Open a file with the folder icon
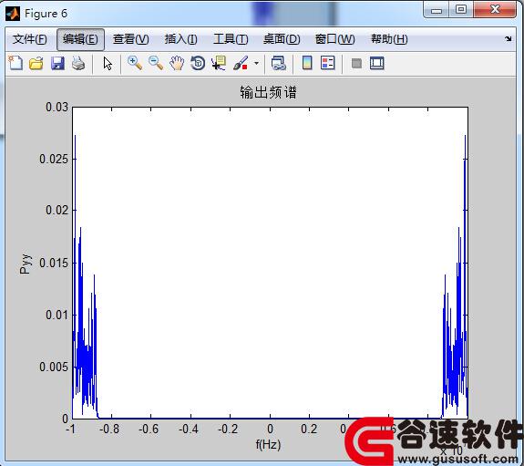Screen dimensions: 524x466 (36, 63)
